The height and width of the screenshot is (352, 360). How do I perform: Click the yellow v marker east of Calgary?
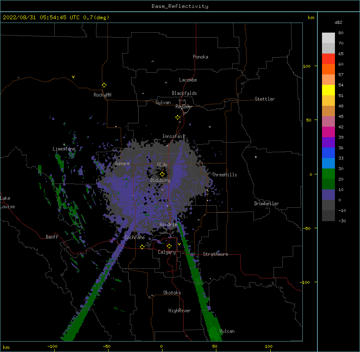pos(179,244)
